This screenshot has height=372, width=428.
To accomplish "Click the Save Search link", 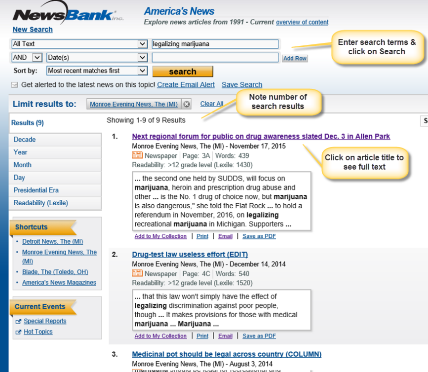I will [x=242, y=85].
